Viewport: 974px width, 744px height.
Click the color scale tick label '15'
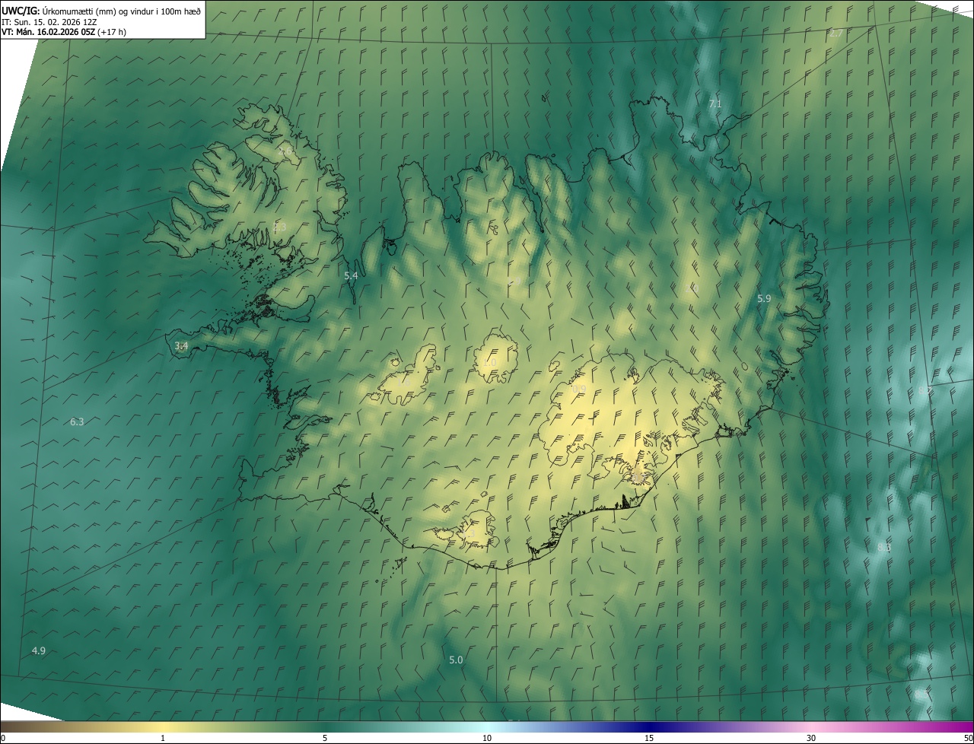[x=649, y=739]
